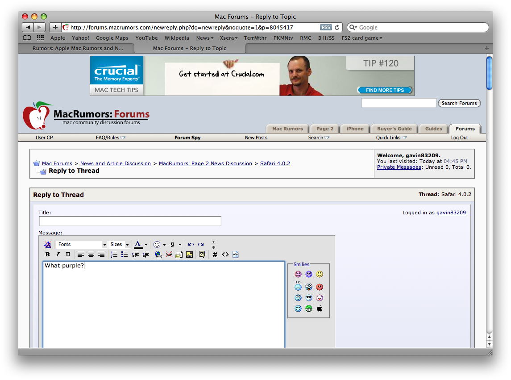Screen dimensions: 511x380
Task: Insert the yellow smile smilie
Action: [x=320, y=274]
